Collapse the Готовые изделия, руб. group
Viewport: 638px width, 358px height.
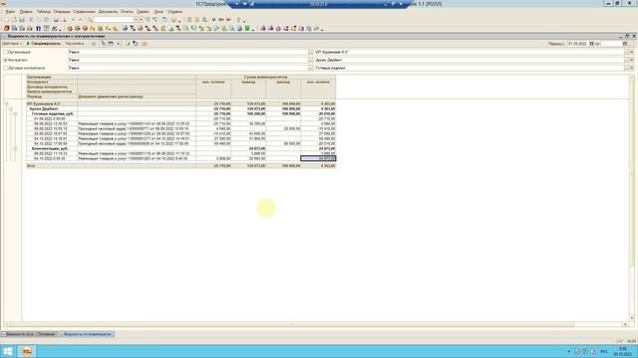click(15, 114)
